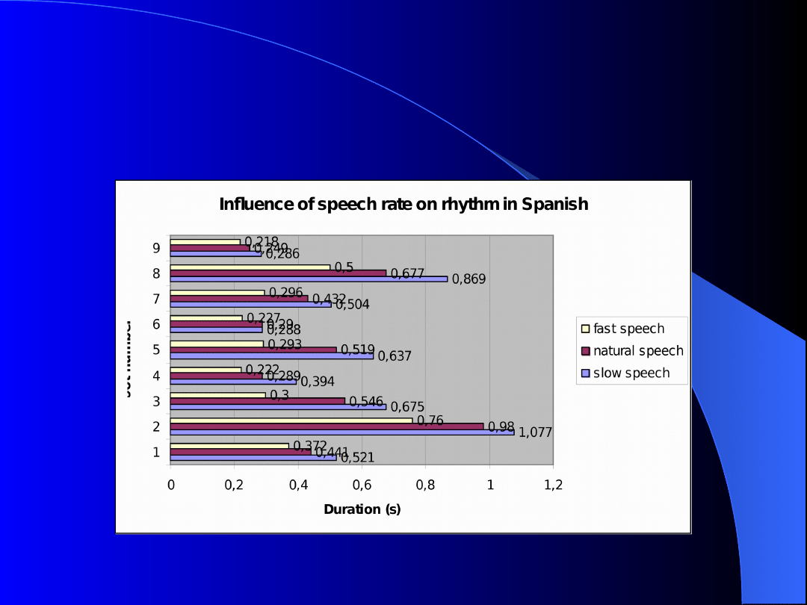Click the "1,2" tick label on horizontal axis
807x605 pixels.
click(x=553, y=485)
